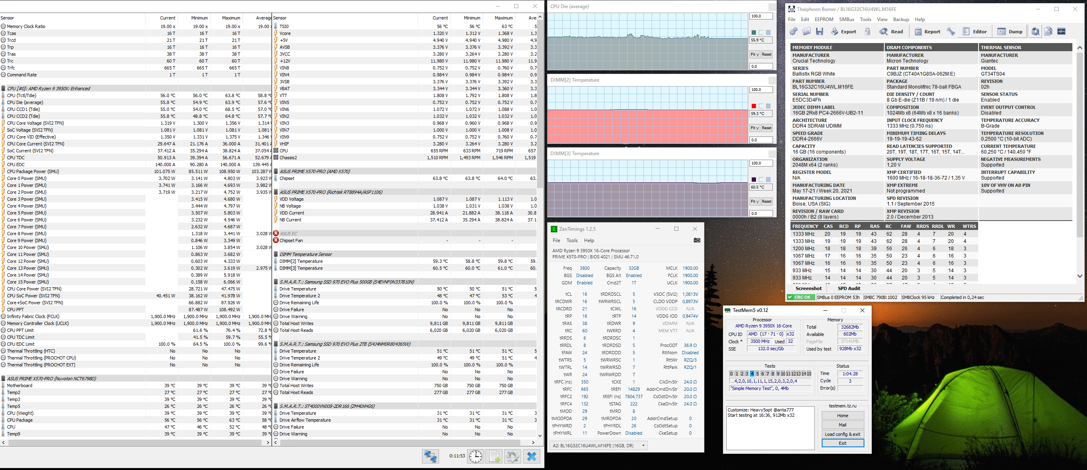This screenshot has width=1087, height=470.
Task: Click the gears settings icon in Thaiphoon Burner
Action: pyautogui.click(x=793, y=32)
